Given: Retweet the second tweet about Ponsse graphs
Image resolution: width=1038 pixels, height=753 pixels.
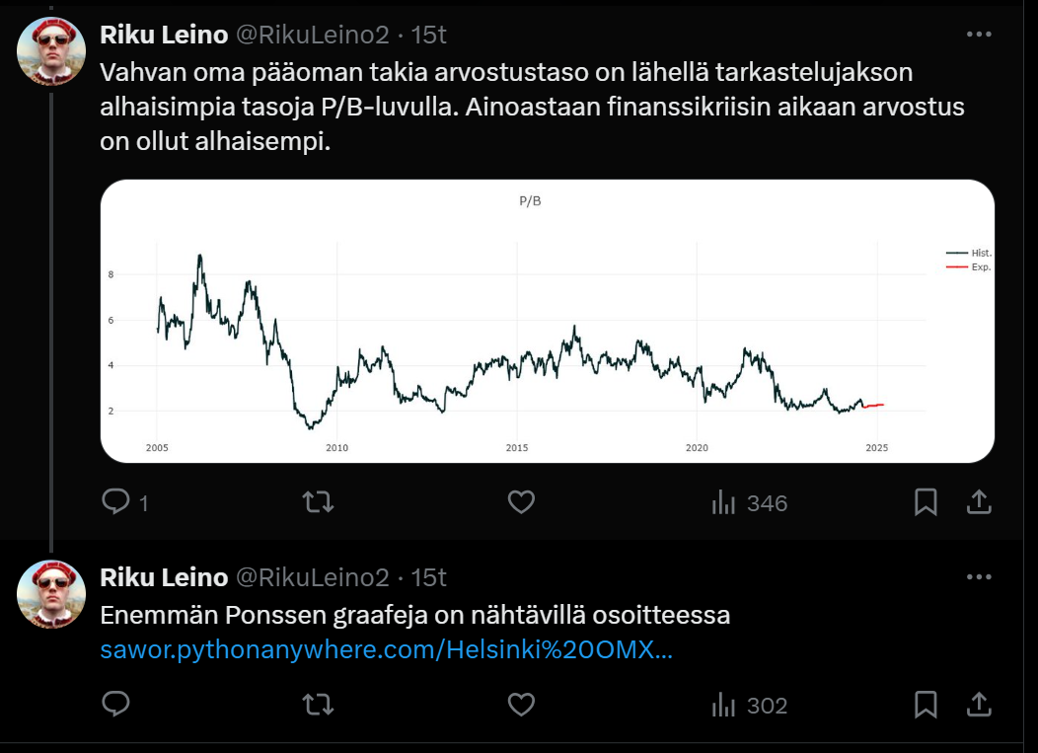Looking at the screenshot, I should pyautogui.click(x=319, y=704).
